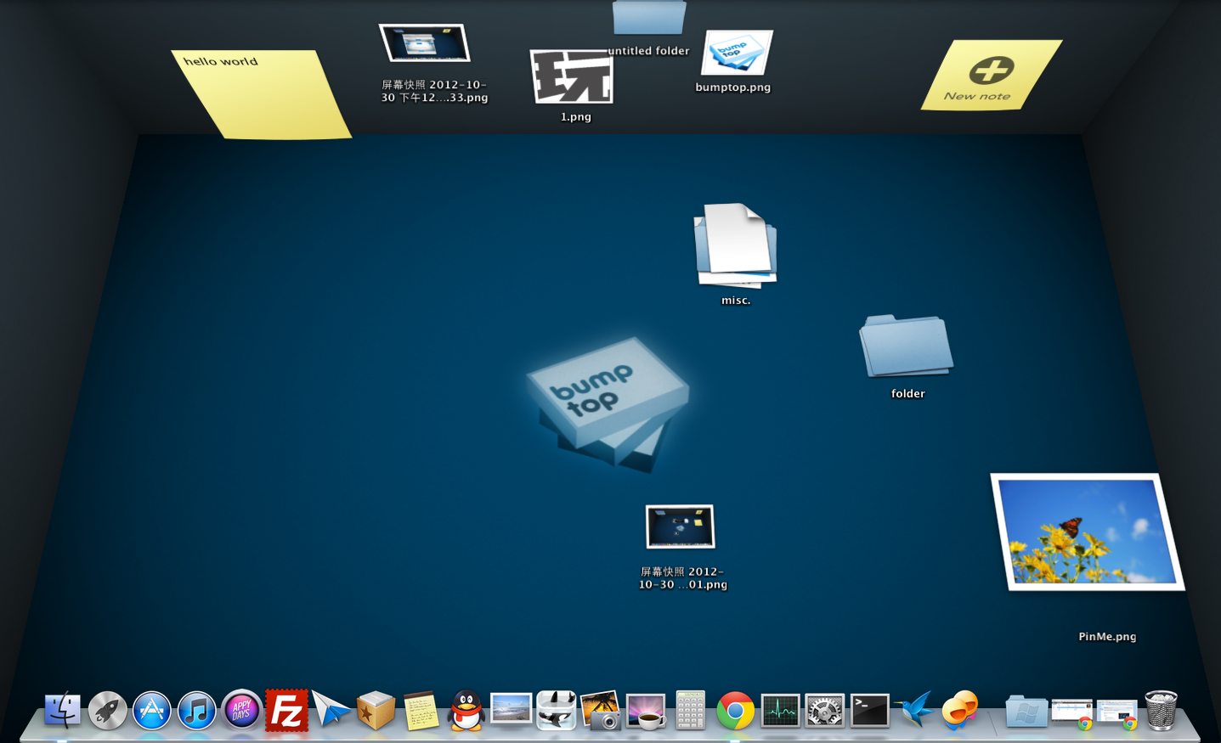The height and width of the screenshot is (743, 1221).
Task: Select the bumptop.png file icon
Action: 736,52
